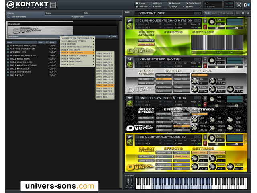The width and height of the screenshot is (257, 193).
Task: Open the Load/Save dropdown menu
Action: pos(143,6)
